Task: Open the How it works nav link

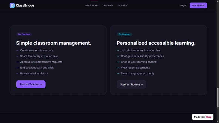Action: (92, 5)
